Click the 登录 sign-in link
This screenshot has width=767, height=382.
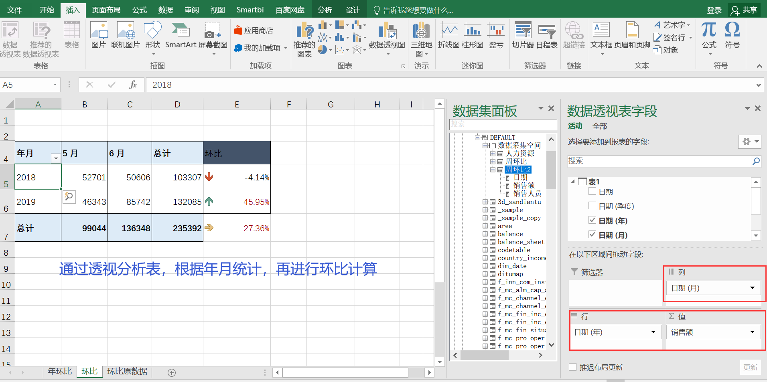[x=714, y=10]
